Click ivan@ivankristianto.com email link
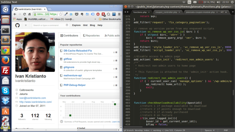 [33, 98]
